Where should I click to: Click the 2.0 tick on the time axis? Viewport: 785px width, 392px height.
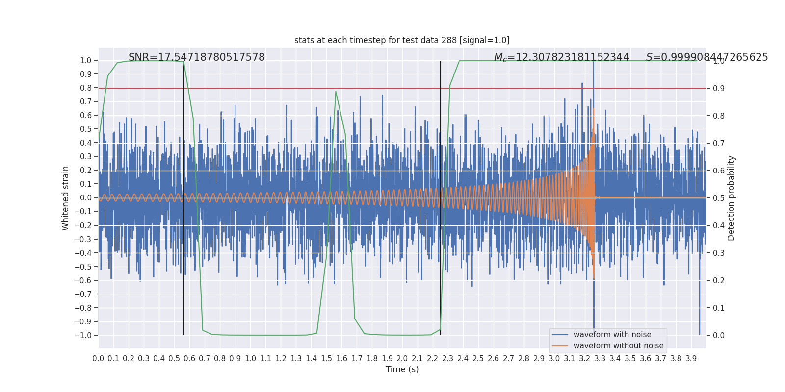click(402, 359)
